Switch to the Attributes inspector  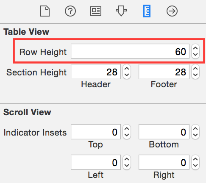tap(121, 11)
